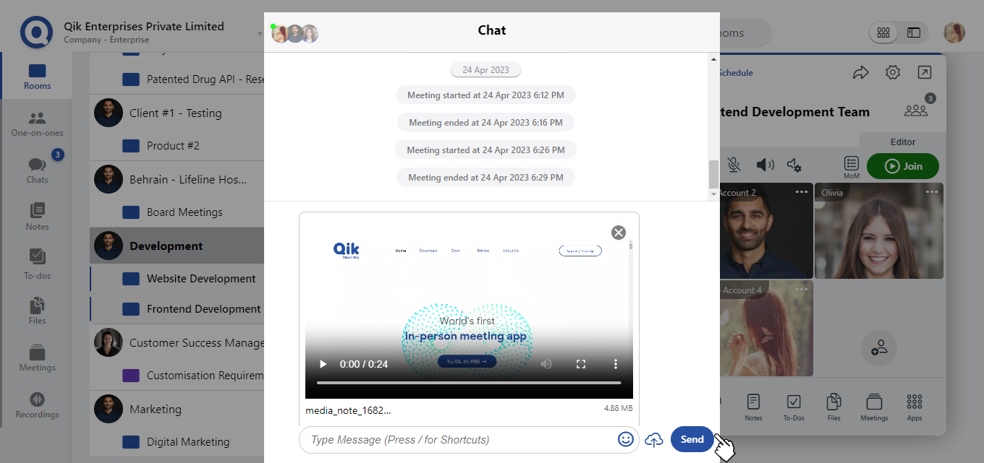The width and height of the screenshot is (984, 463).
Task: Click the green Join button
Action: pos(902,166)
